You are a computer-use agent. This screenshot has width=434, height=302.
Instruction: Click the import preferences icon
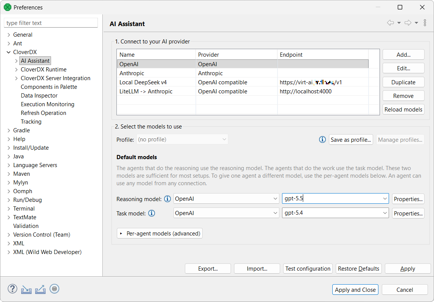click(26, 290)
